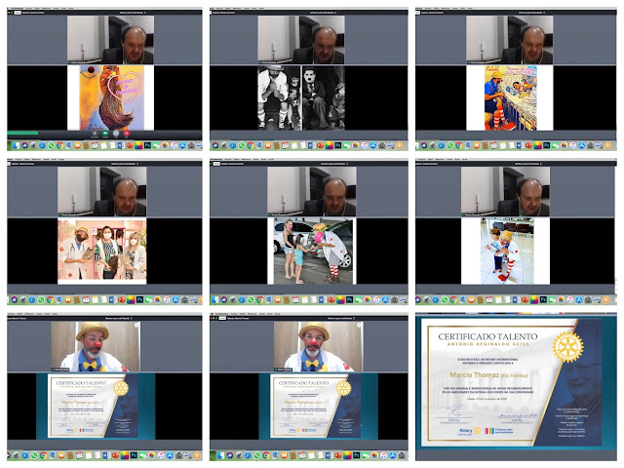Select the shared Chaplin black-and-white photos
The image size is (624, 468).
(x=301, y=97)
